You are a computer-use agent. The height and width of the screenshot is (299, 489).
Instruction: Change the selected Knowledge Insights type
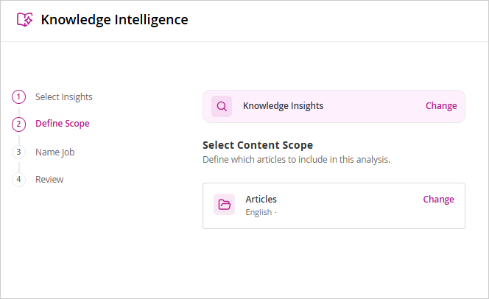pos(441,106)
